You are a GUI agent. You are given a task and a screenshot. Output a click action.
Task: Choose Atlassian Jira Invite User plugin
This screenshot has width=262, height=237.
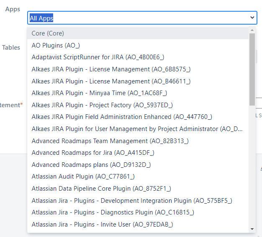coord(102,224)
